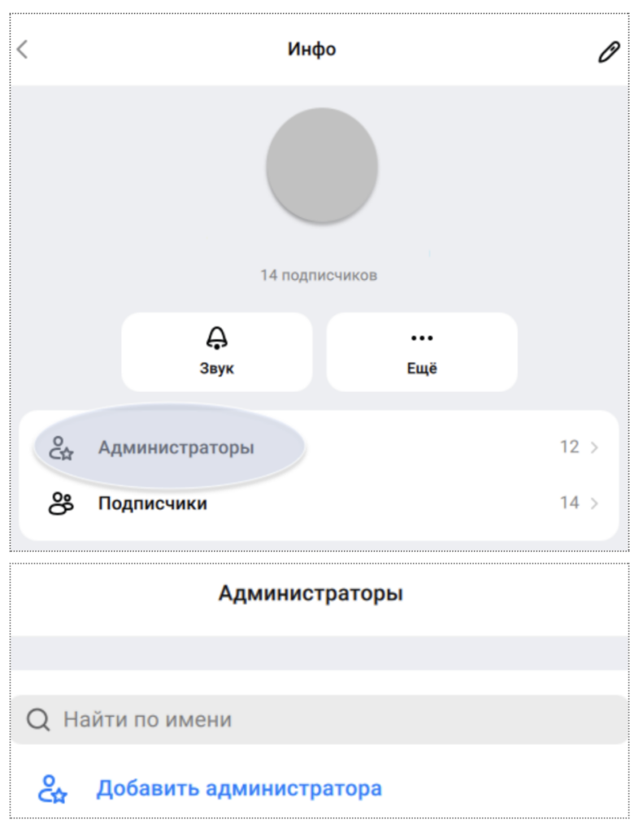Open edit mode with the pencil icon
The height and width of the screenshot is (833, 639).
click(x=609, y=51)
